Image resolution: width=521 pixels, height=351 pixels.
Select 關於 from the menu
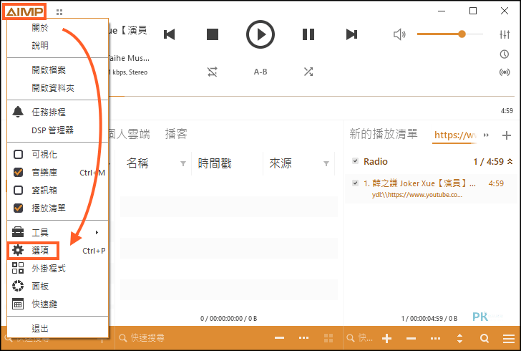[40, 28]
